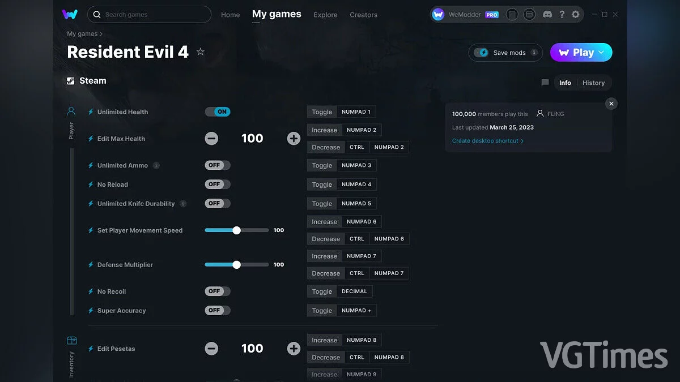This screenshot has width=680, height=382.
Task: Open the WeModder PRO account menu
Action: tap(465, 15)
